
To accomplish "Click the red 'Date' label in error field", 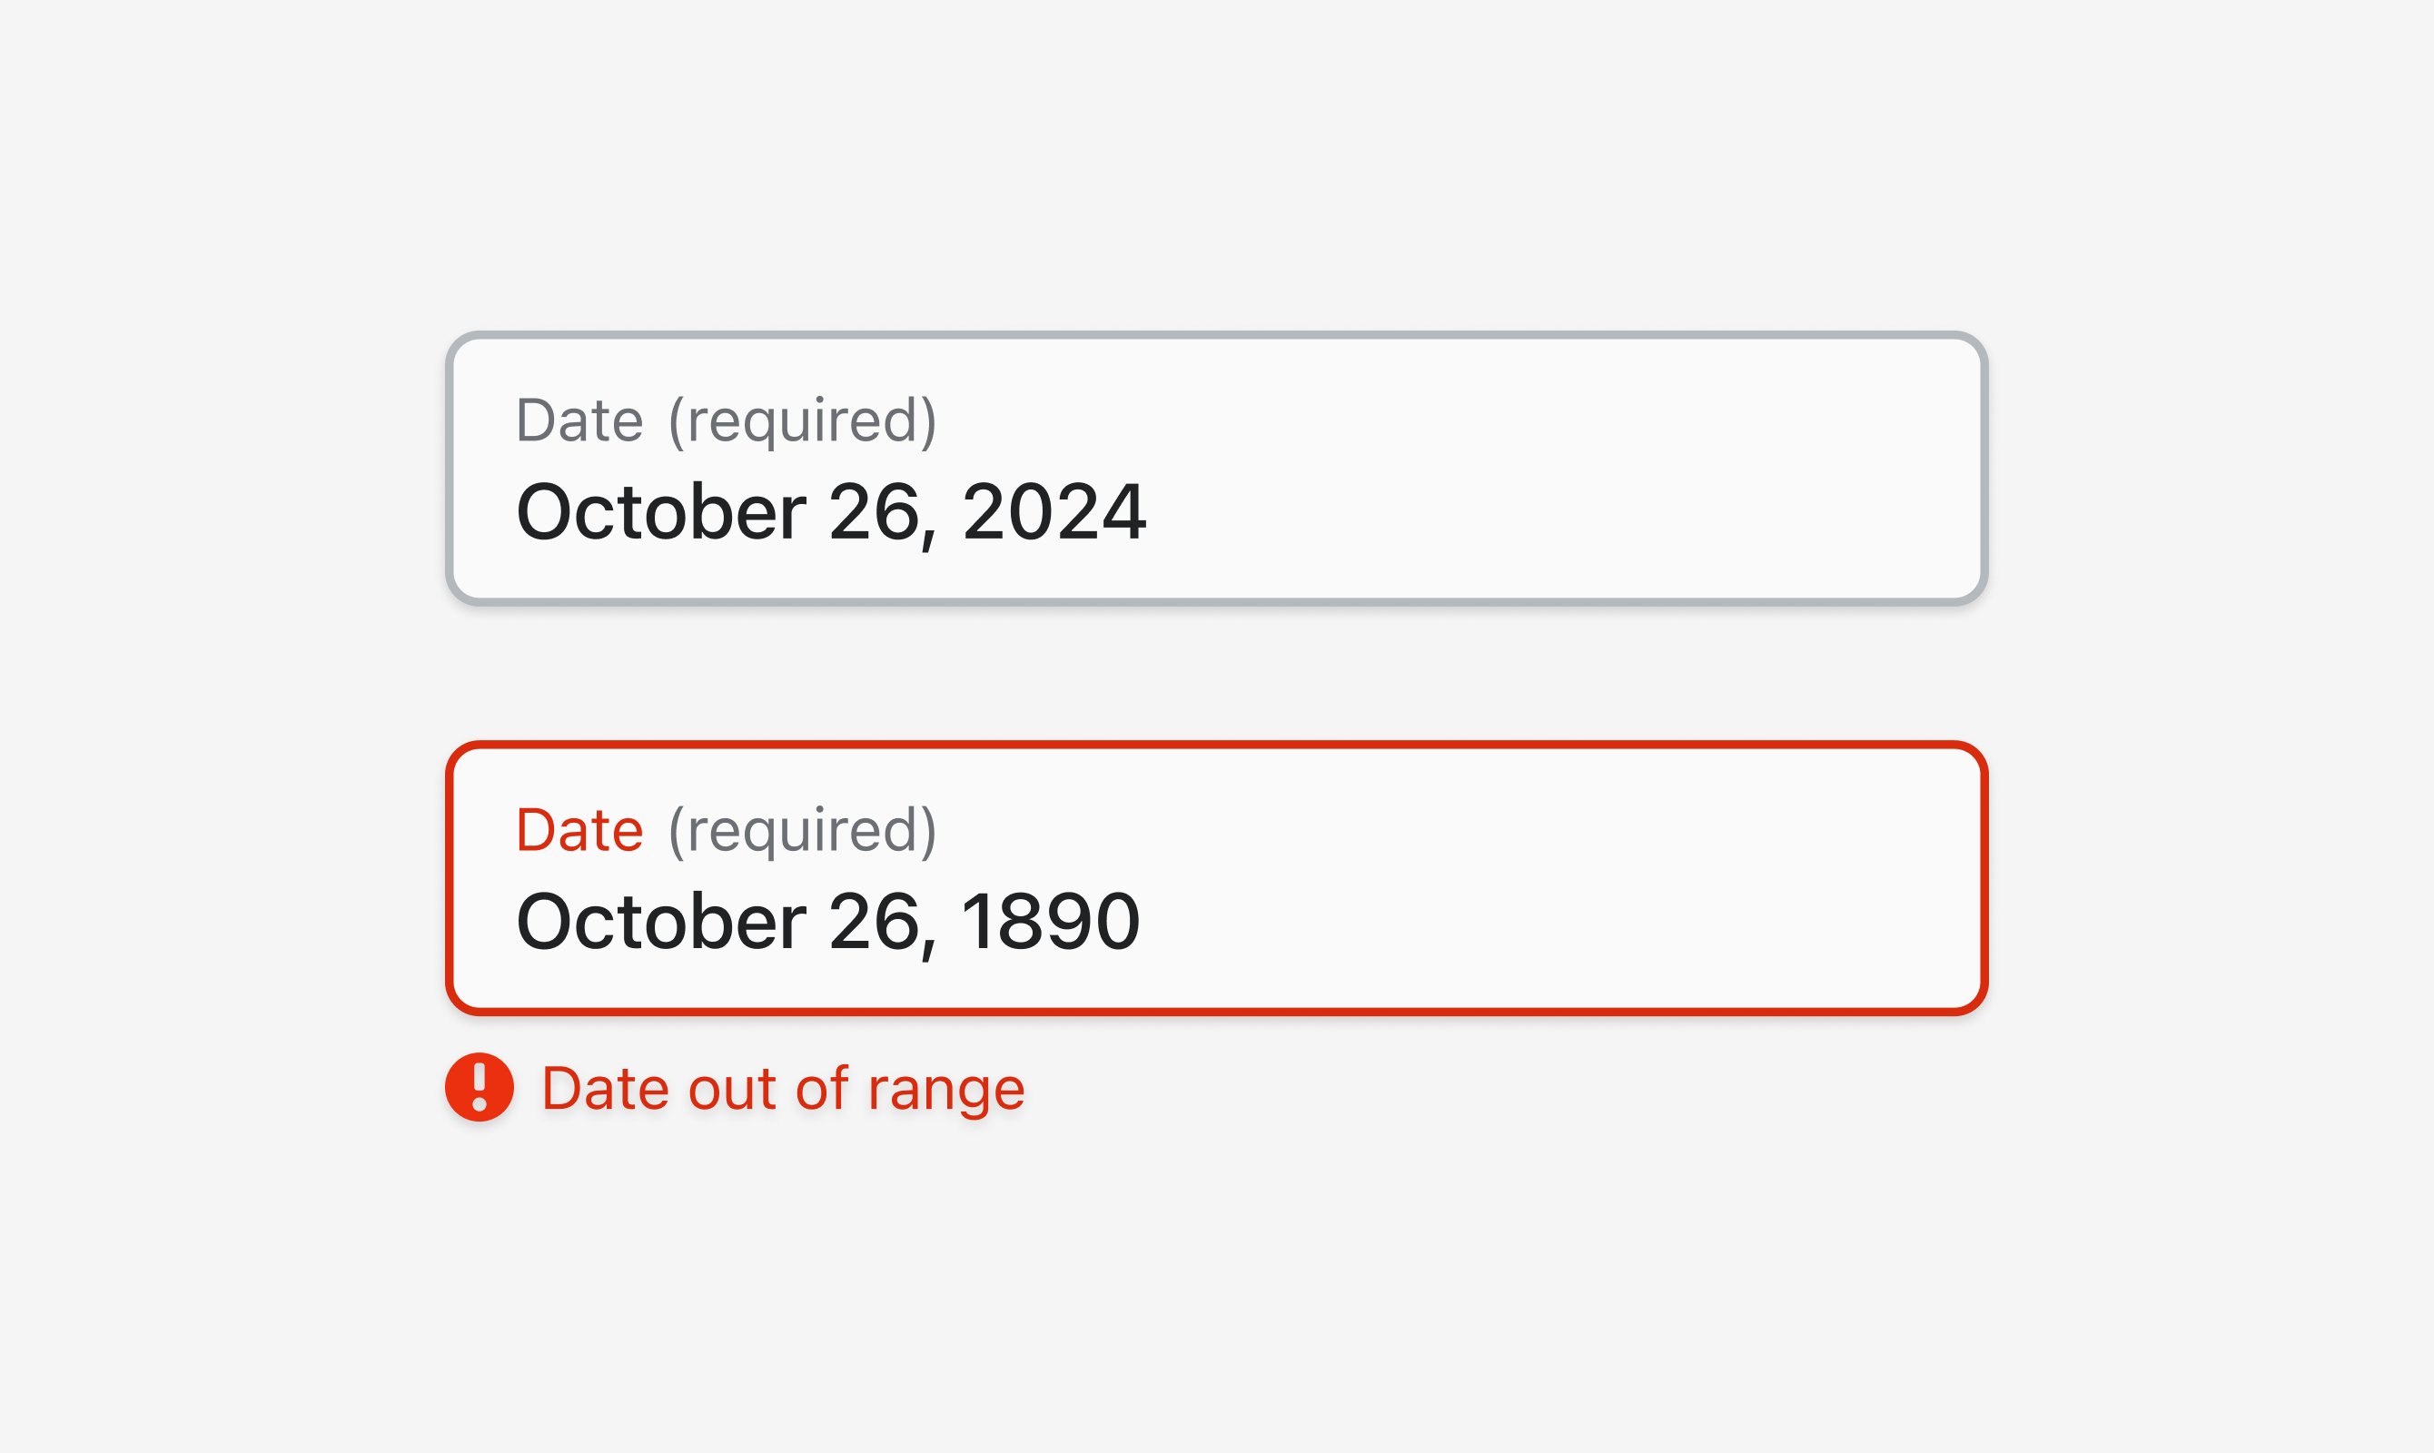I will coord(579,831).
